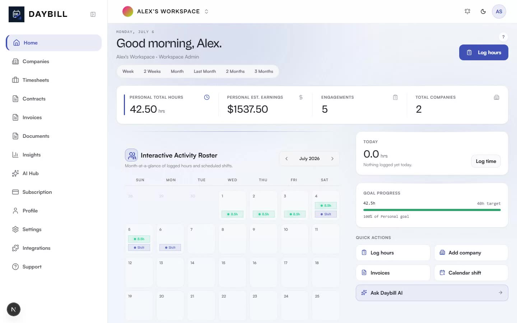Click the workspace gradient avatar
The image size is (517, 323).
click(x=128, y=11)
